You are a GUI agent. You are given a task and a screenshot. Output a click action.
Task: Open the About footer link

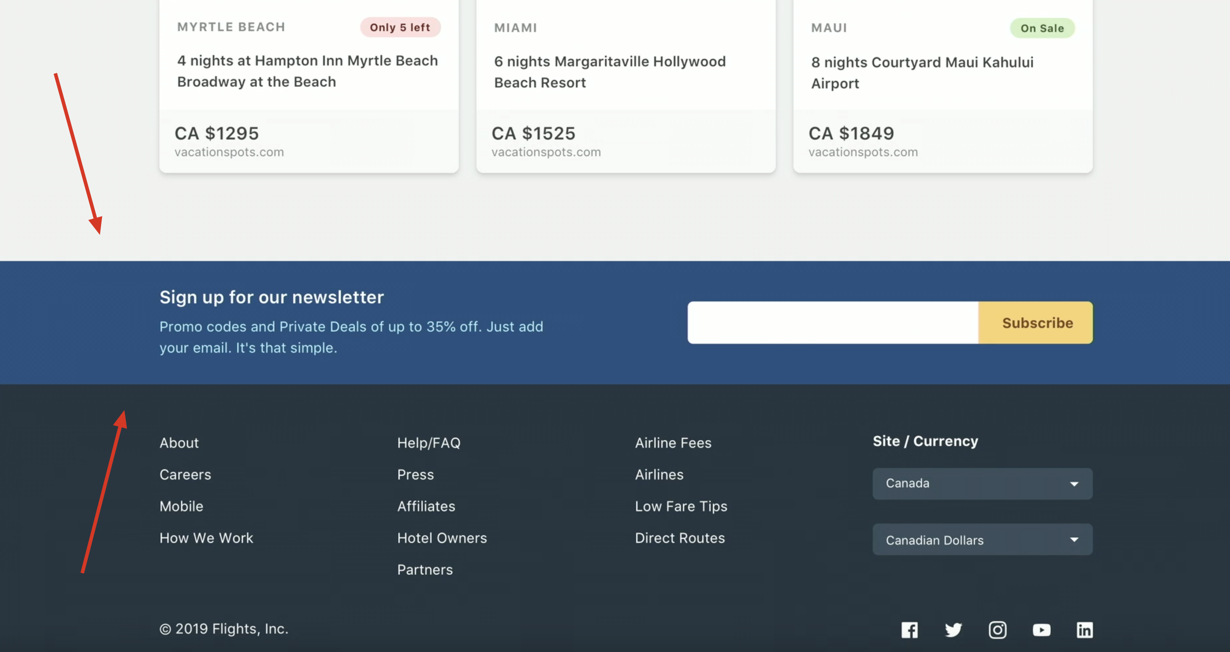(179, 443)
